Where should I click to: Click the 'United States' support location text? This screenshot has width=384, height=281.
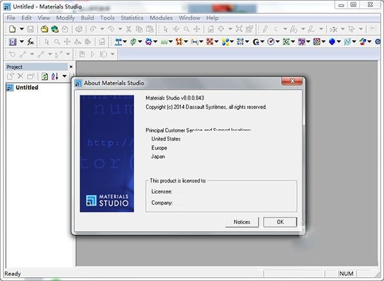tap(166, 139)
